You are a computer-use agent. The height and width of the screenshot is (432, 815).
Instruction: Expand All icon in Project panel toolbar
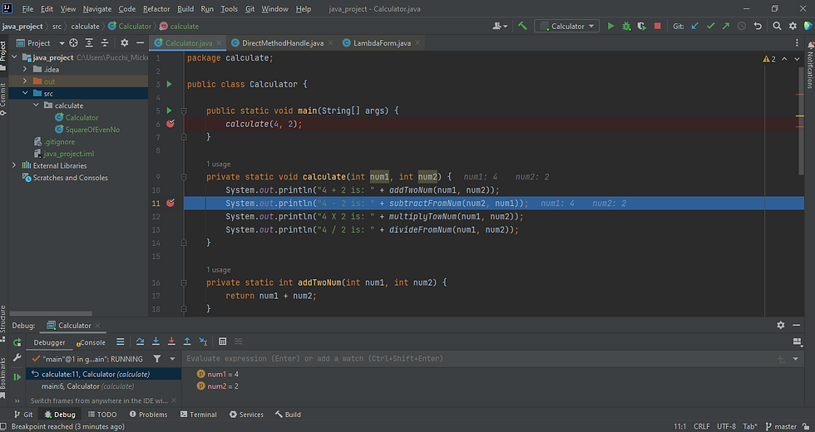(90, 42)
